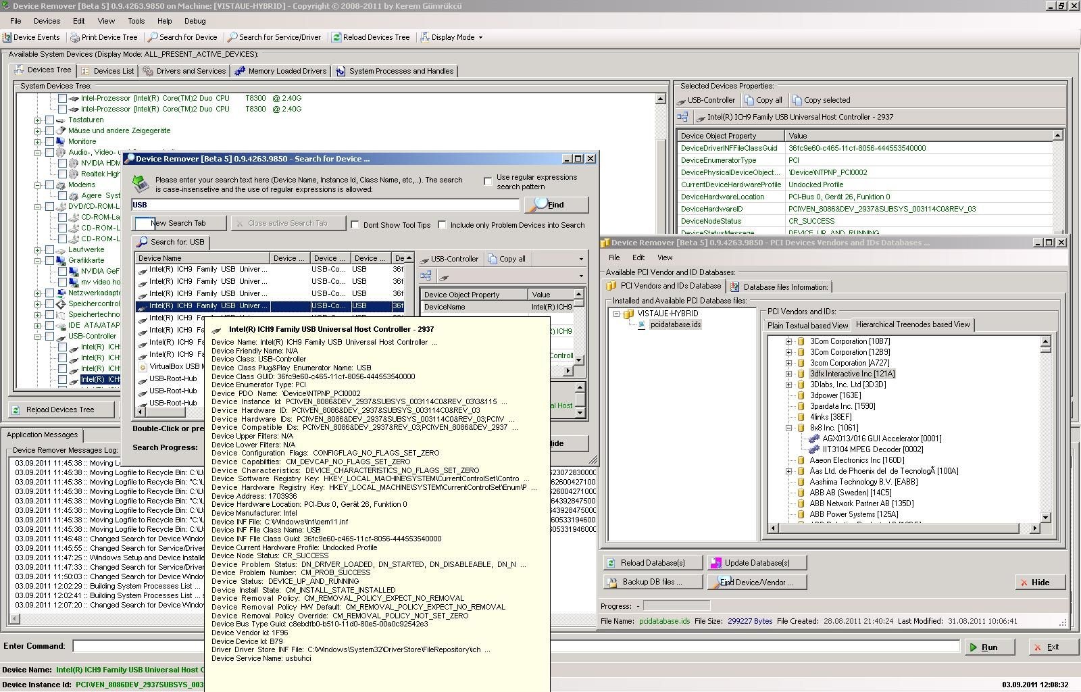Viewport: 1081px width, 692px height.
Task: Check Include only Problem Devices into Search
Action: pos(442,225)
